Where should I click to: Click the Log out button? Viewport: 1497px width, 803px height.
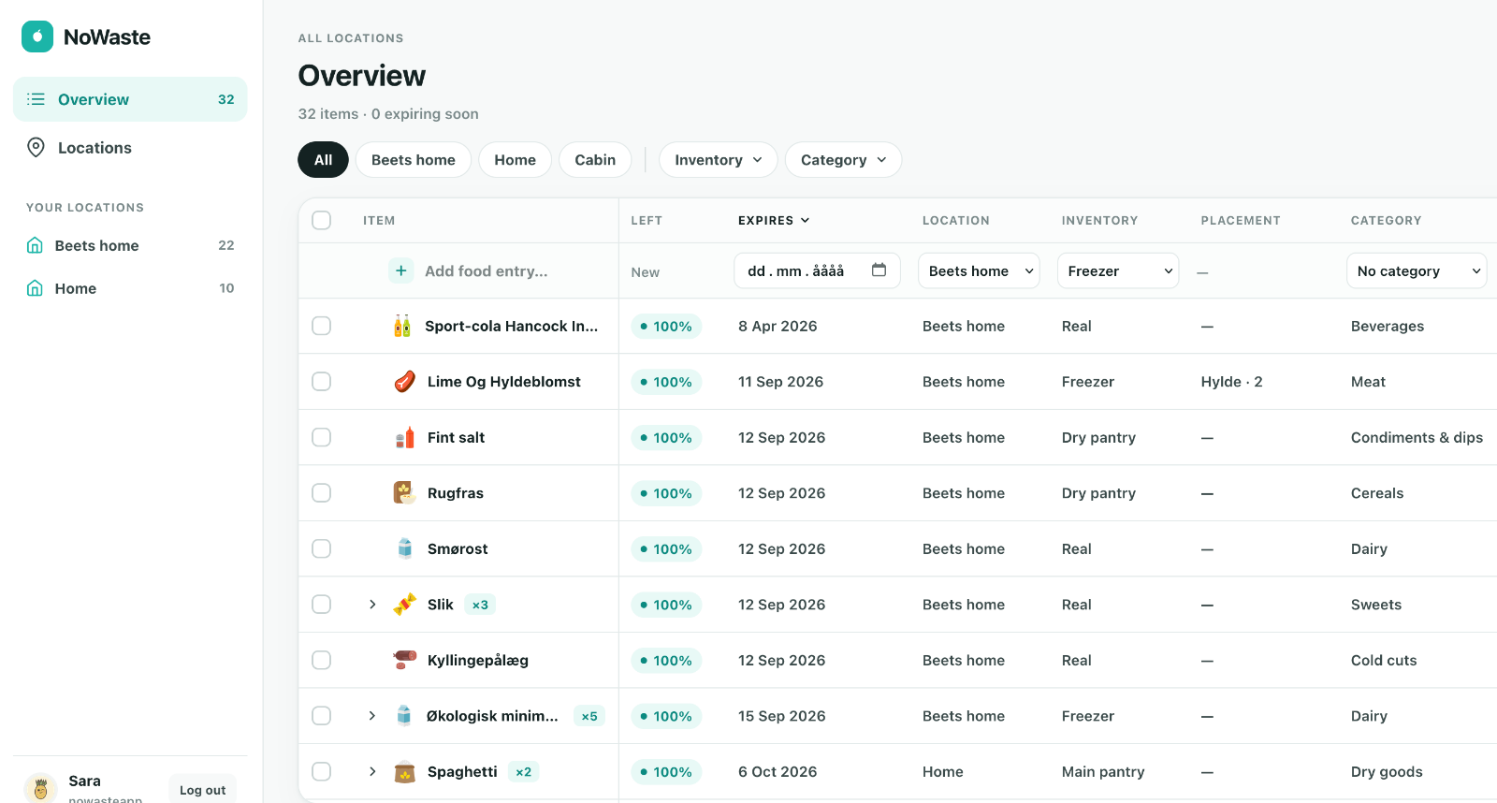point(202,790)
